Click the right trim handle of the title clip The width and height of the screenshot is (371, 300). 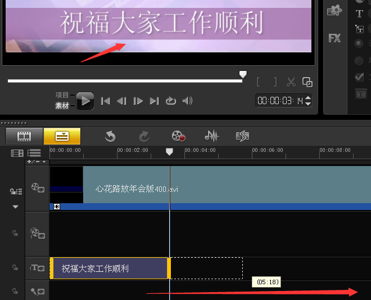coord(169,268)
